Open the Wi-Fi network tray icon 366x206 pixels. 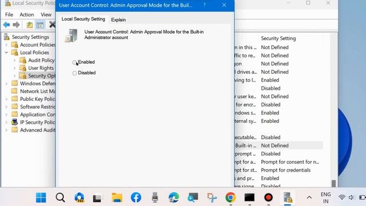[x=342, y=197]
